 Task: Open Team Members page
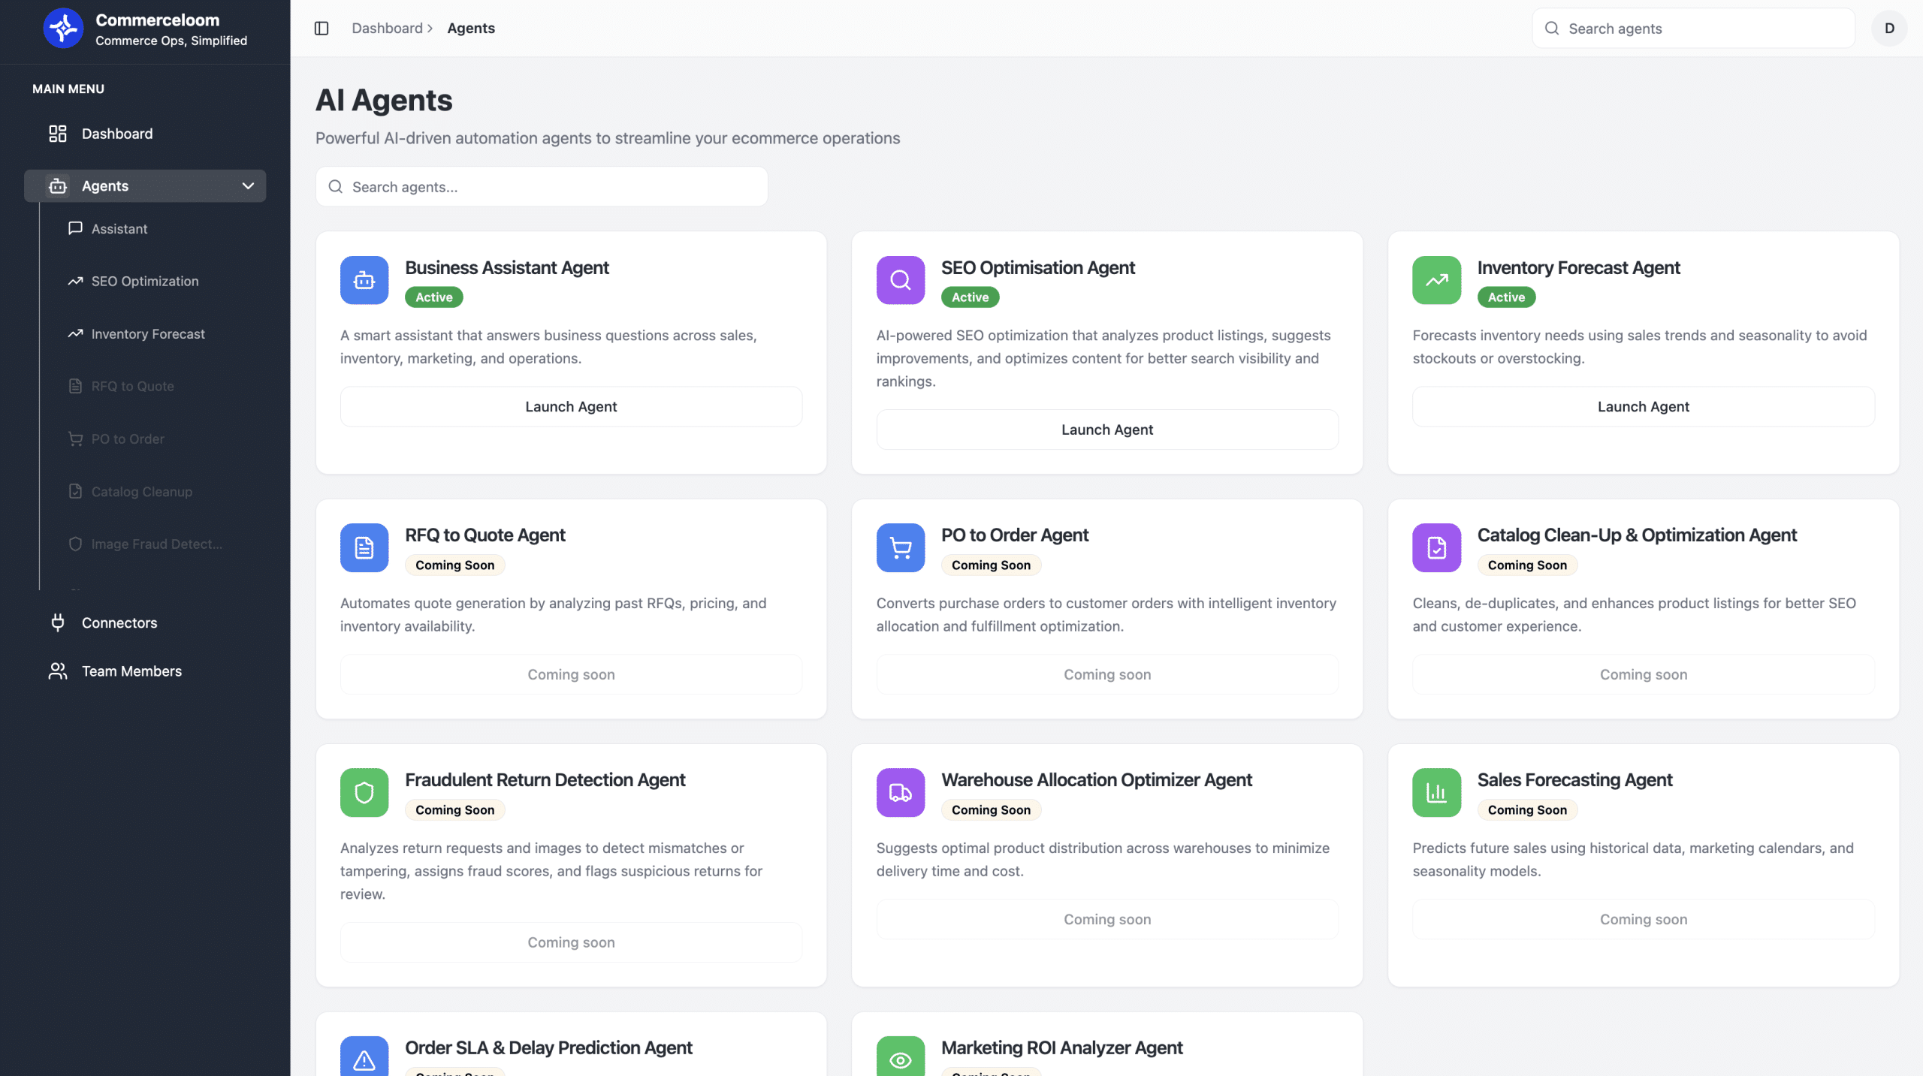click(131, 671)
